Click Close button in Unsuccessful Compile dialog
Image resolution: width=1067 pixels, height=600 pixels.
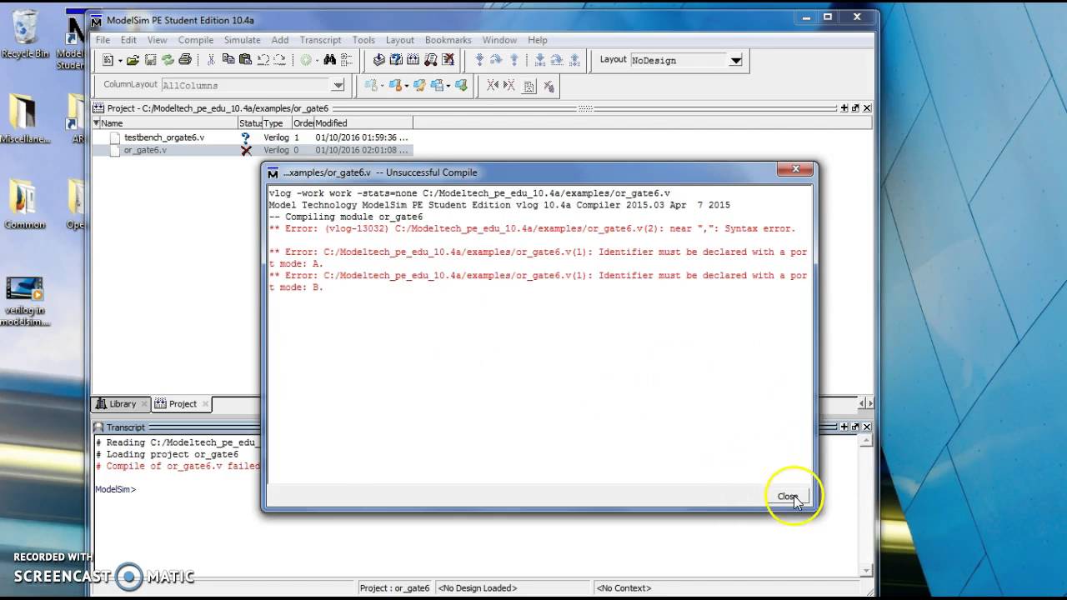coord(787,497)
